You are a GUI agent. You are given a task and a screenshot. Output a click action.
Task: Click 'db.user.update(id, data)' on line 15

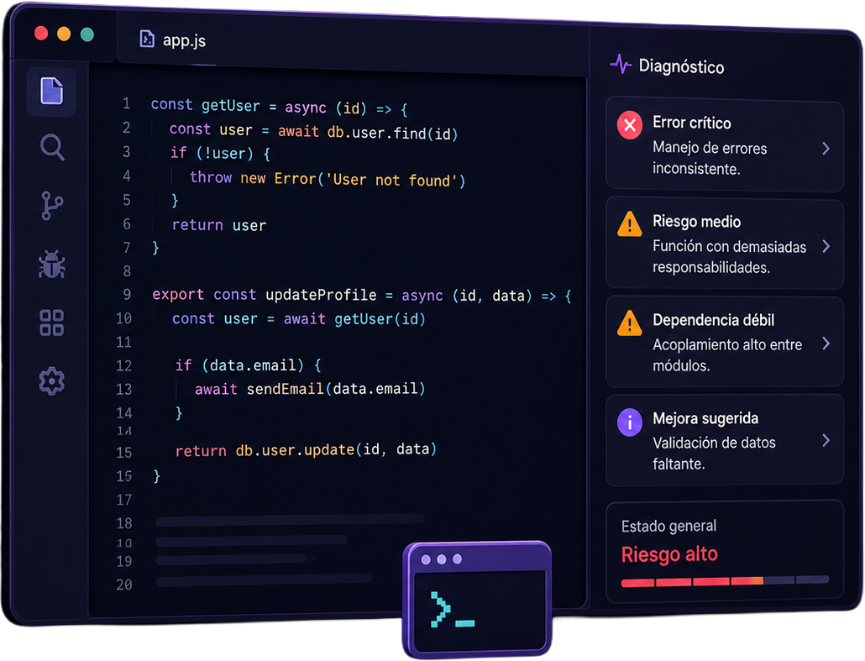[336, 449]
